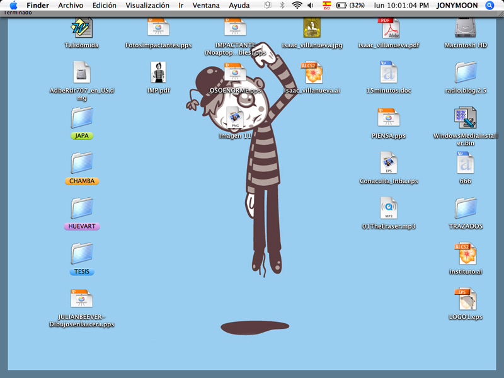Select the PIENSA.pps presentation icon
This screenshot has height=378, width=504.
pos(389,117)
